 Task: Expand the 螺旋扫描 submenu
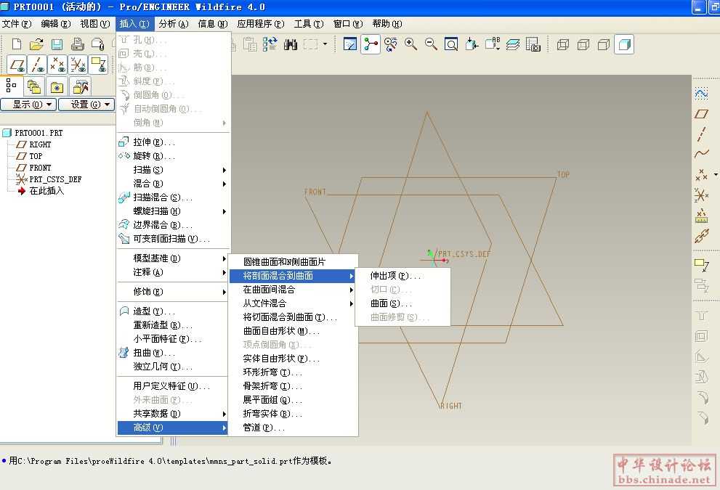(x=173, y=211)
